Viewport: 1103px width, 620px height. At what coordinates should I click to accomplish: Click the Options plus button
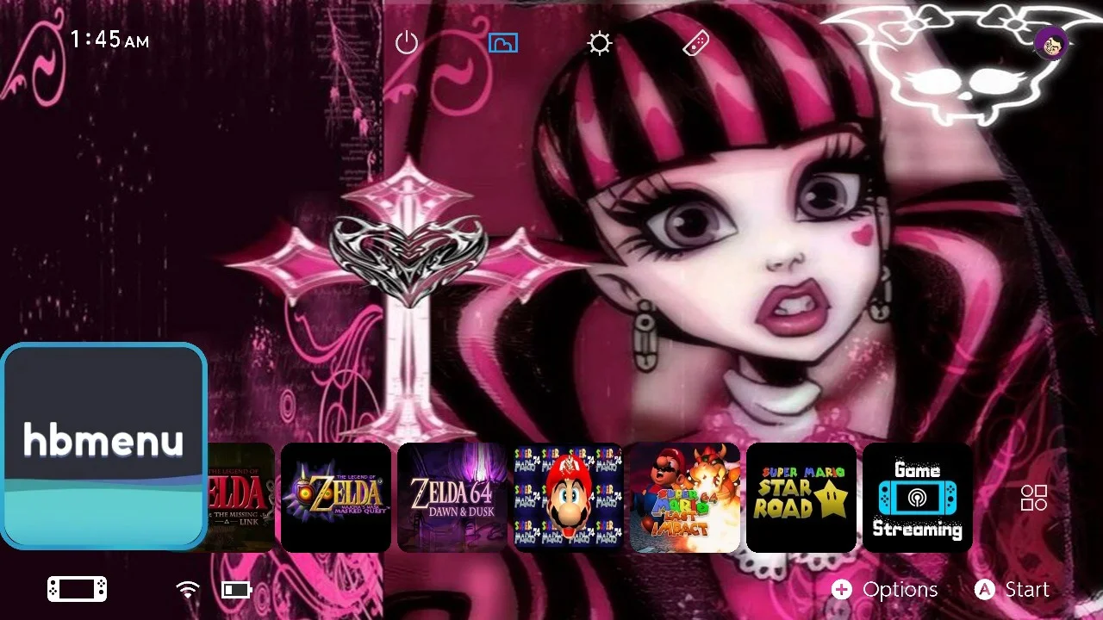pos(884,590)
